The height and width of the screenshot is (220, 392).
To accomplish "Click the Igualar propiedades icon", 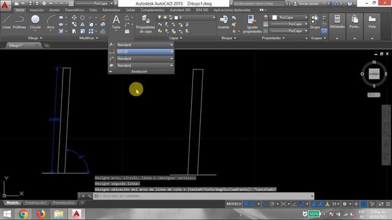I will pos(252,24).
